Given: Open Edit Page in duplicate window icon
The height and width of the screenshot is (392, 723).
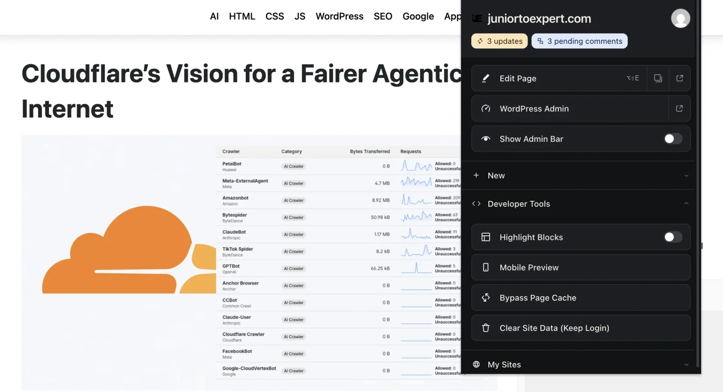Looking at the screenshot, I should 658,78.
